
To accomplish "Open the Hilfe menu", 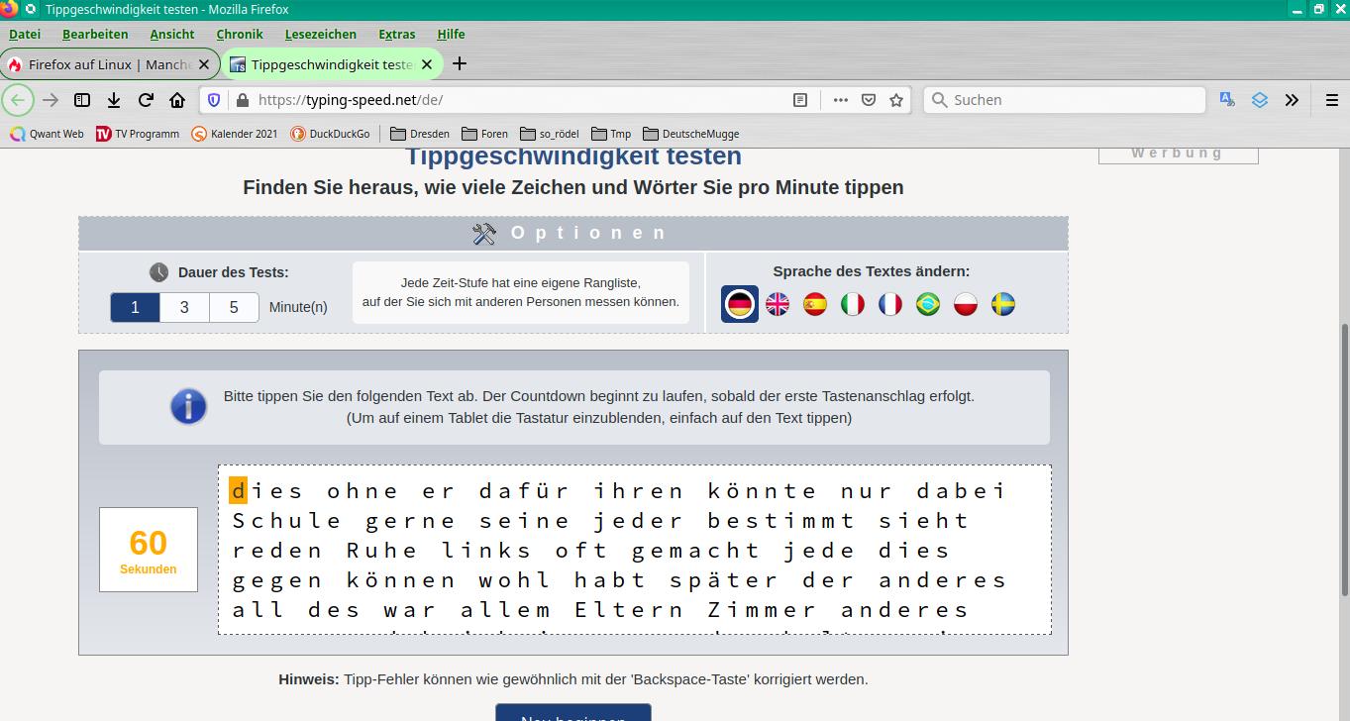I will 451,34.
